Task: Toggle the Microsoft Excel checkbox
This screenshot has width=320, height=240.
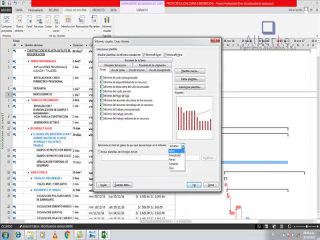Action: click(x=144, y=55)
